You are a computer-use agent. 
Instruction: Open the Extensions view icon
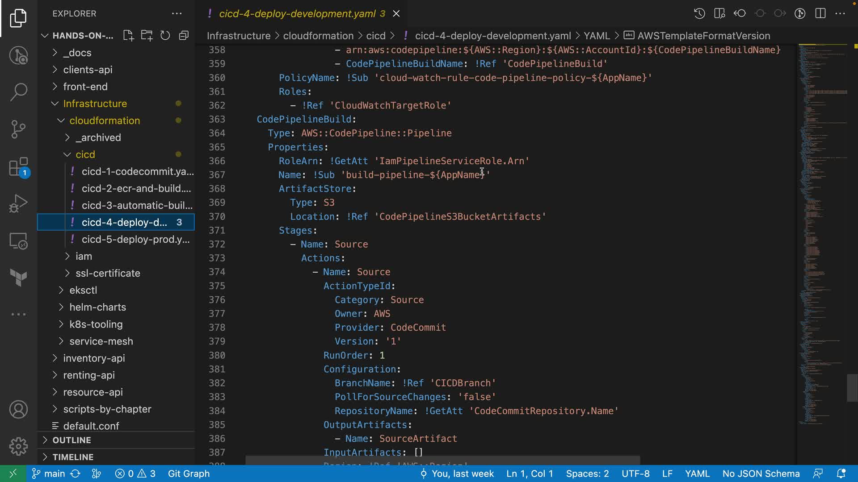click(18, 167)
